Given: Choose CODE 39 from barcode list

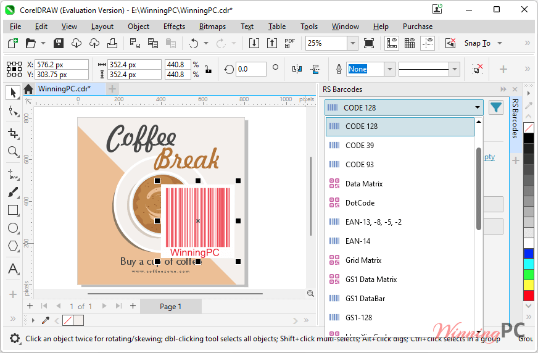Looking at the screenshot, I should click(x=400, y=146).
